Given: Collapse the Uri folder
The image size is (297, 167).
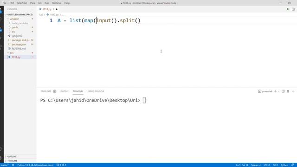Looking at the screenshot, I should point(12,53).
